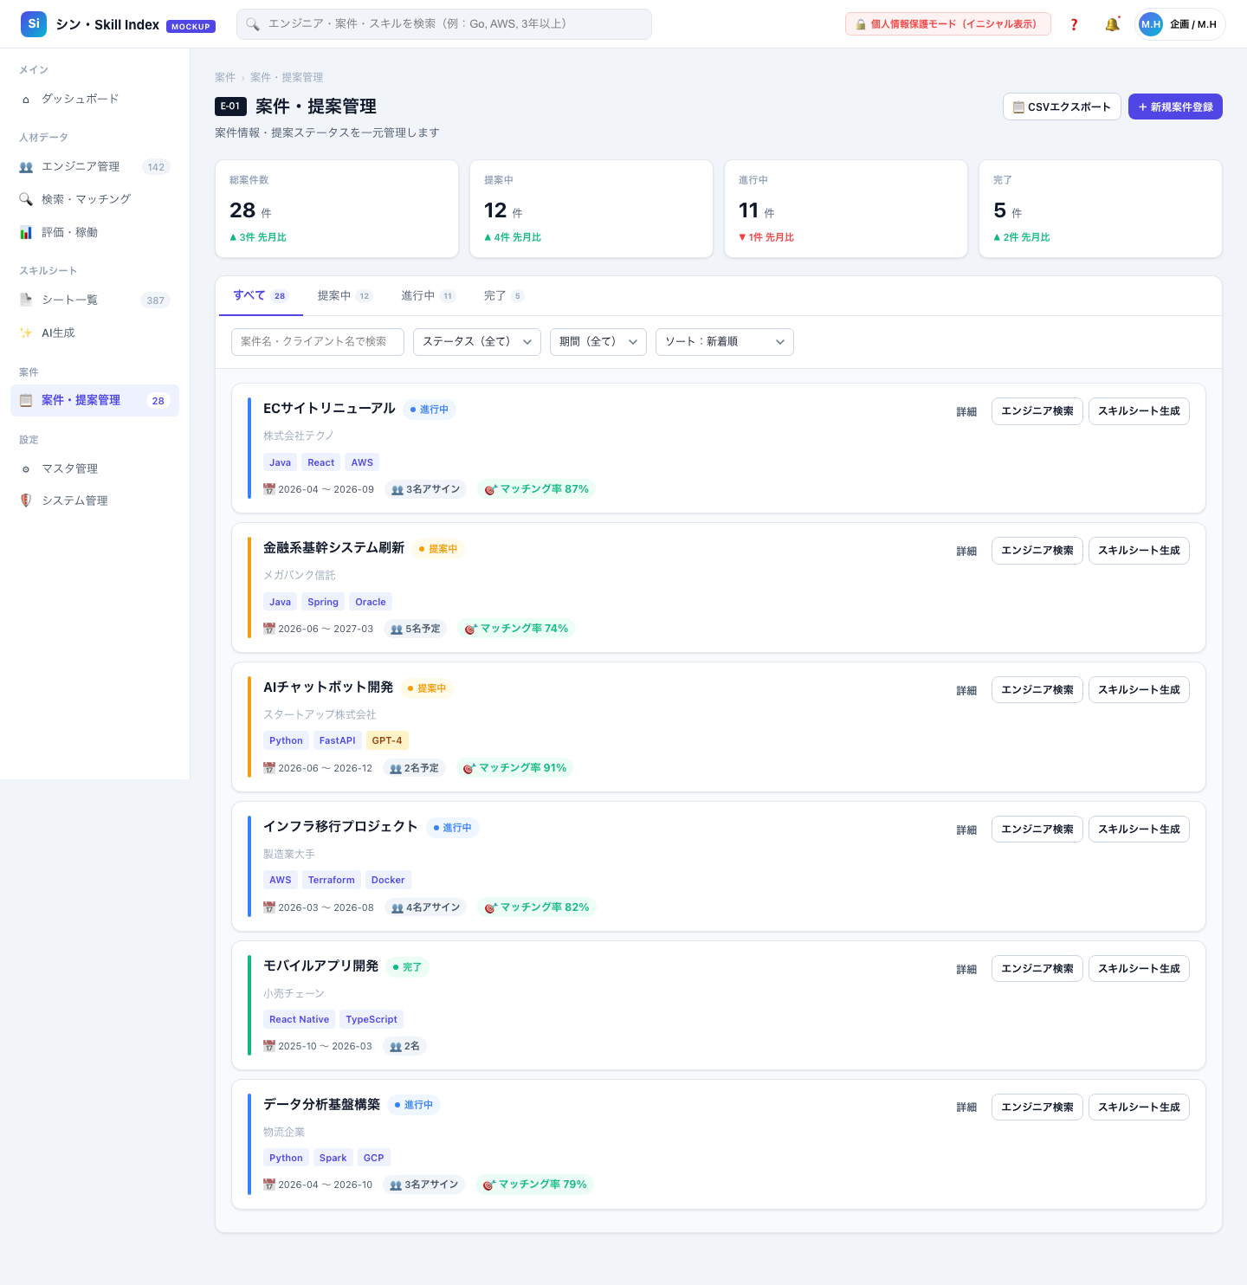Click the 案件 breadcrumb link
The height and width of the screenshot is (1285, 1247).
coord(225,78)
